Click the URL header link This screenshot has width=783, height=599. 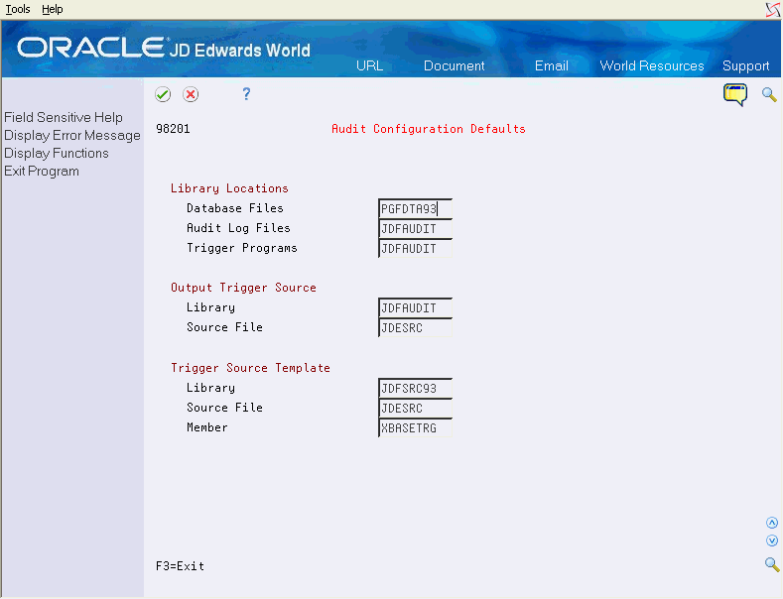coord(369,65)
